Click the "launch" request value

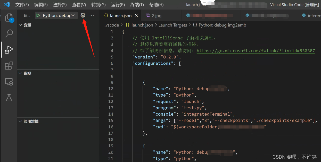coord(191,101)
